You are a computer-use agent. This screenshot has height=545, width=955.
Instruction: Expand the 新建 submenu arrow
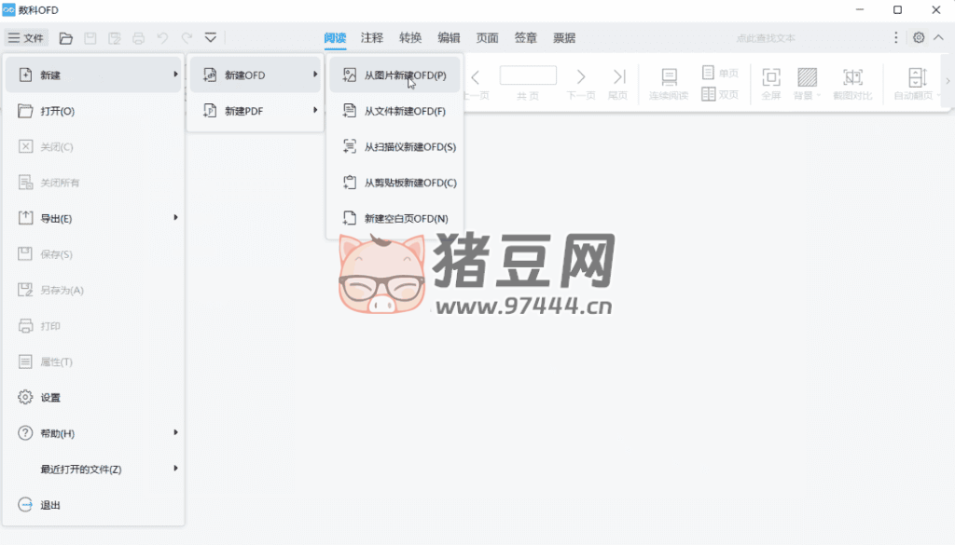175,75
